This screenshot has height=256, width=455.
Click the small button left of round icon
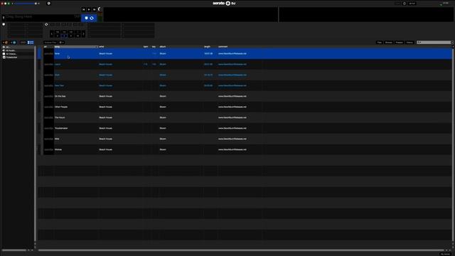click(398, 4)
